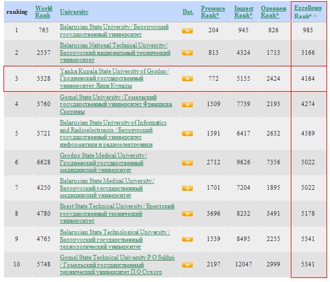Open details icon for Gomel State University
This screenshot has width=330, height=282.
click(187, 104)
